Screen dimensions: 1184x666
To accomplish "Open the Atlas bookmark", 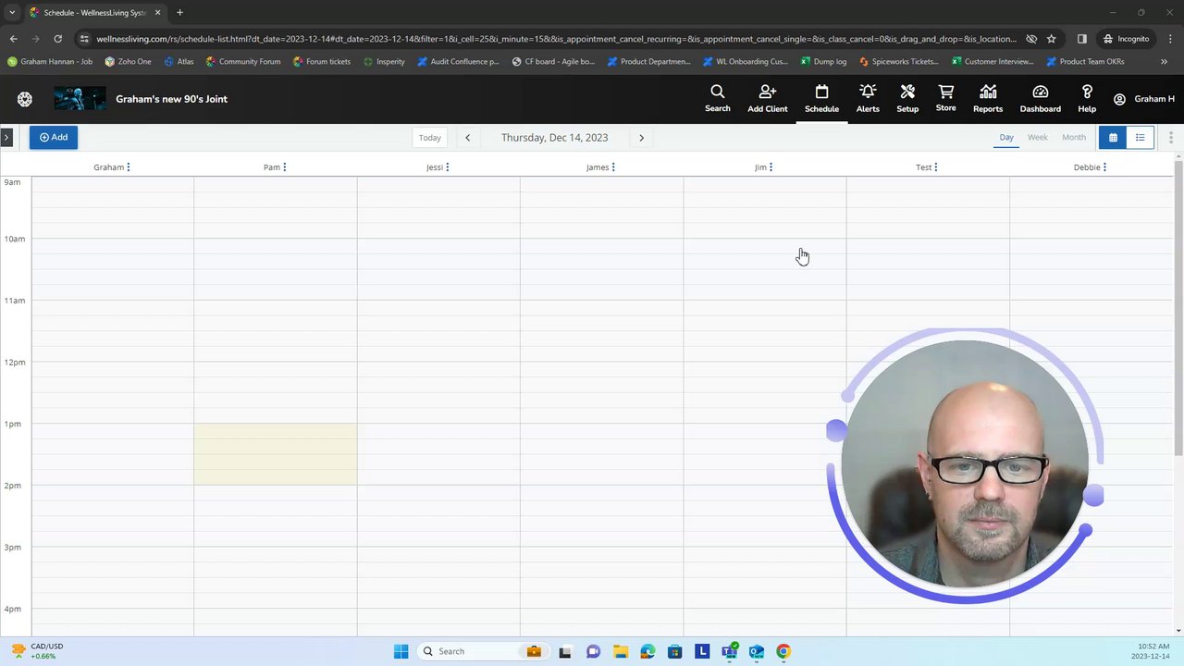I will coord(179,62).
